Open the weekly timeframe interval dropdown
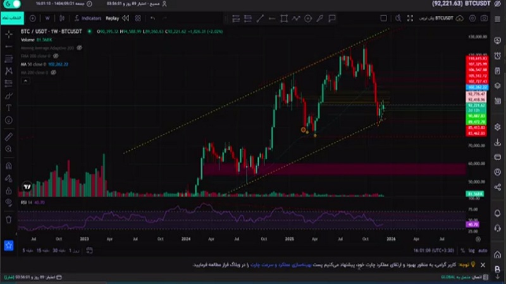The width and height of the screenshot is (506, 284). (x=47, y=18)
